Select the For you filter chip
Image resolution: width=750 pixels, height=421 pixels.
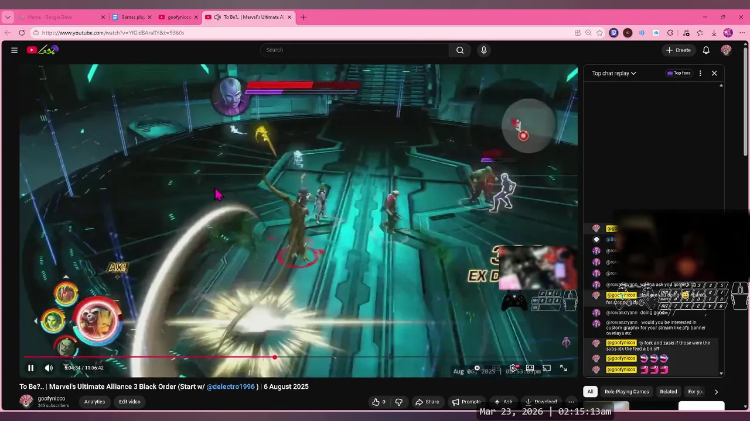point(696,392)
